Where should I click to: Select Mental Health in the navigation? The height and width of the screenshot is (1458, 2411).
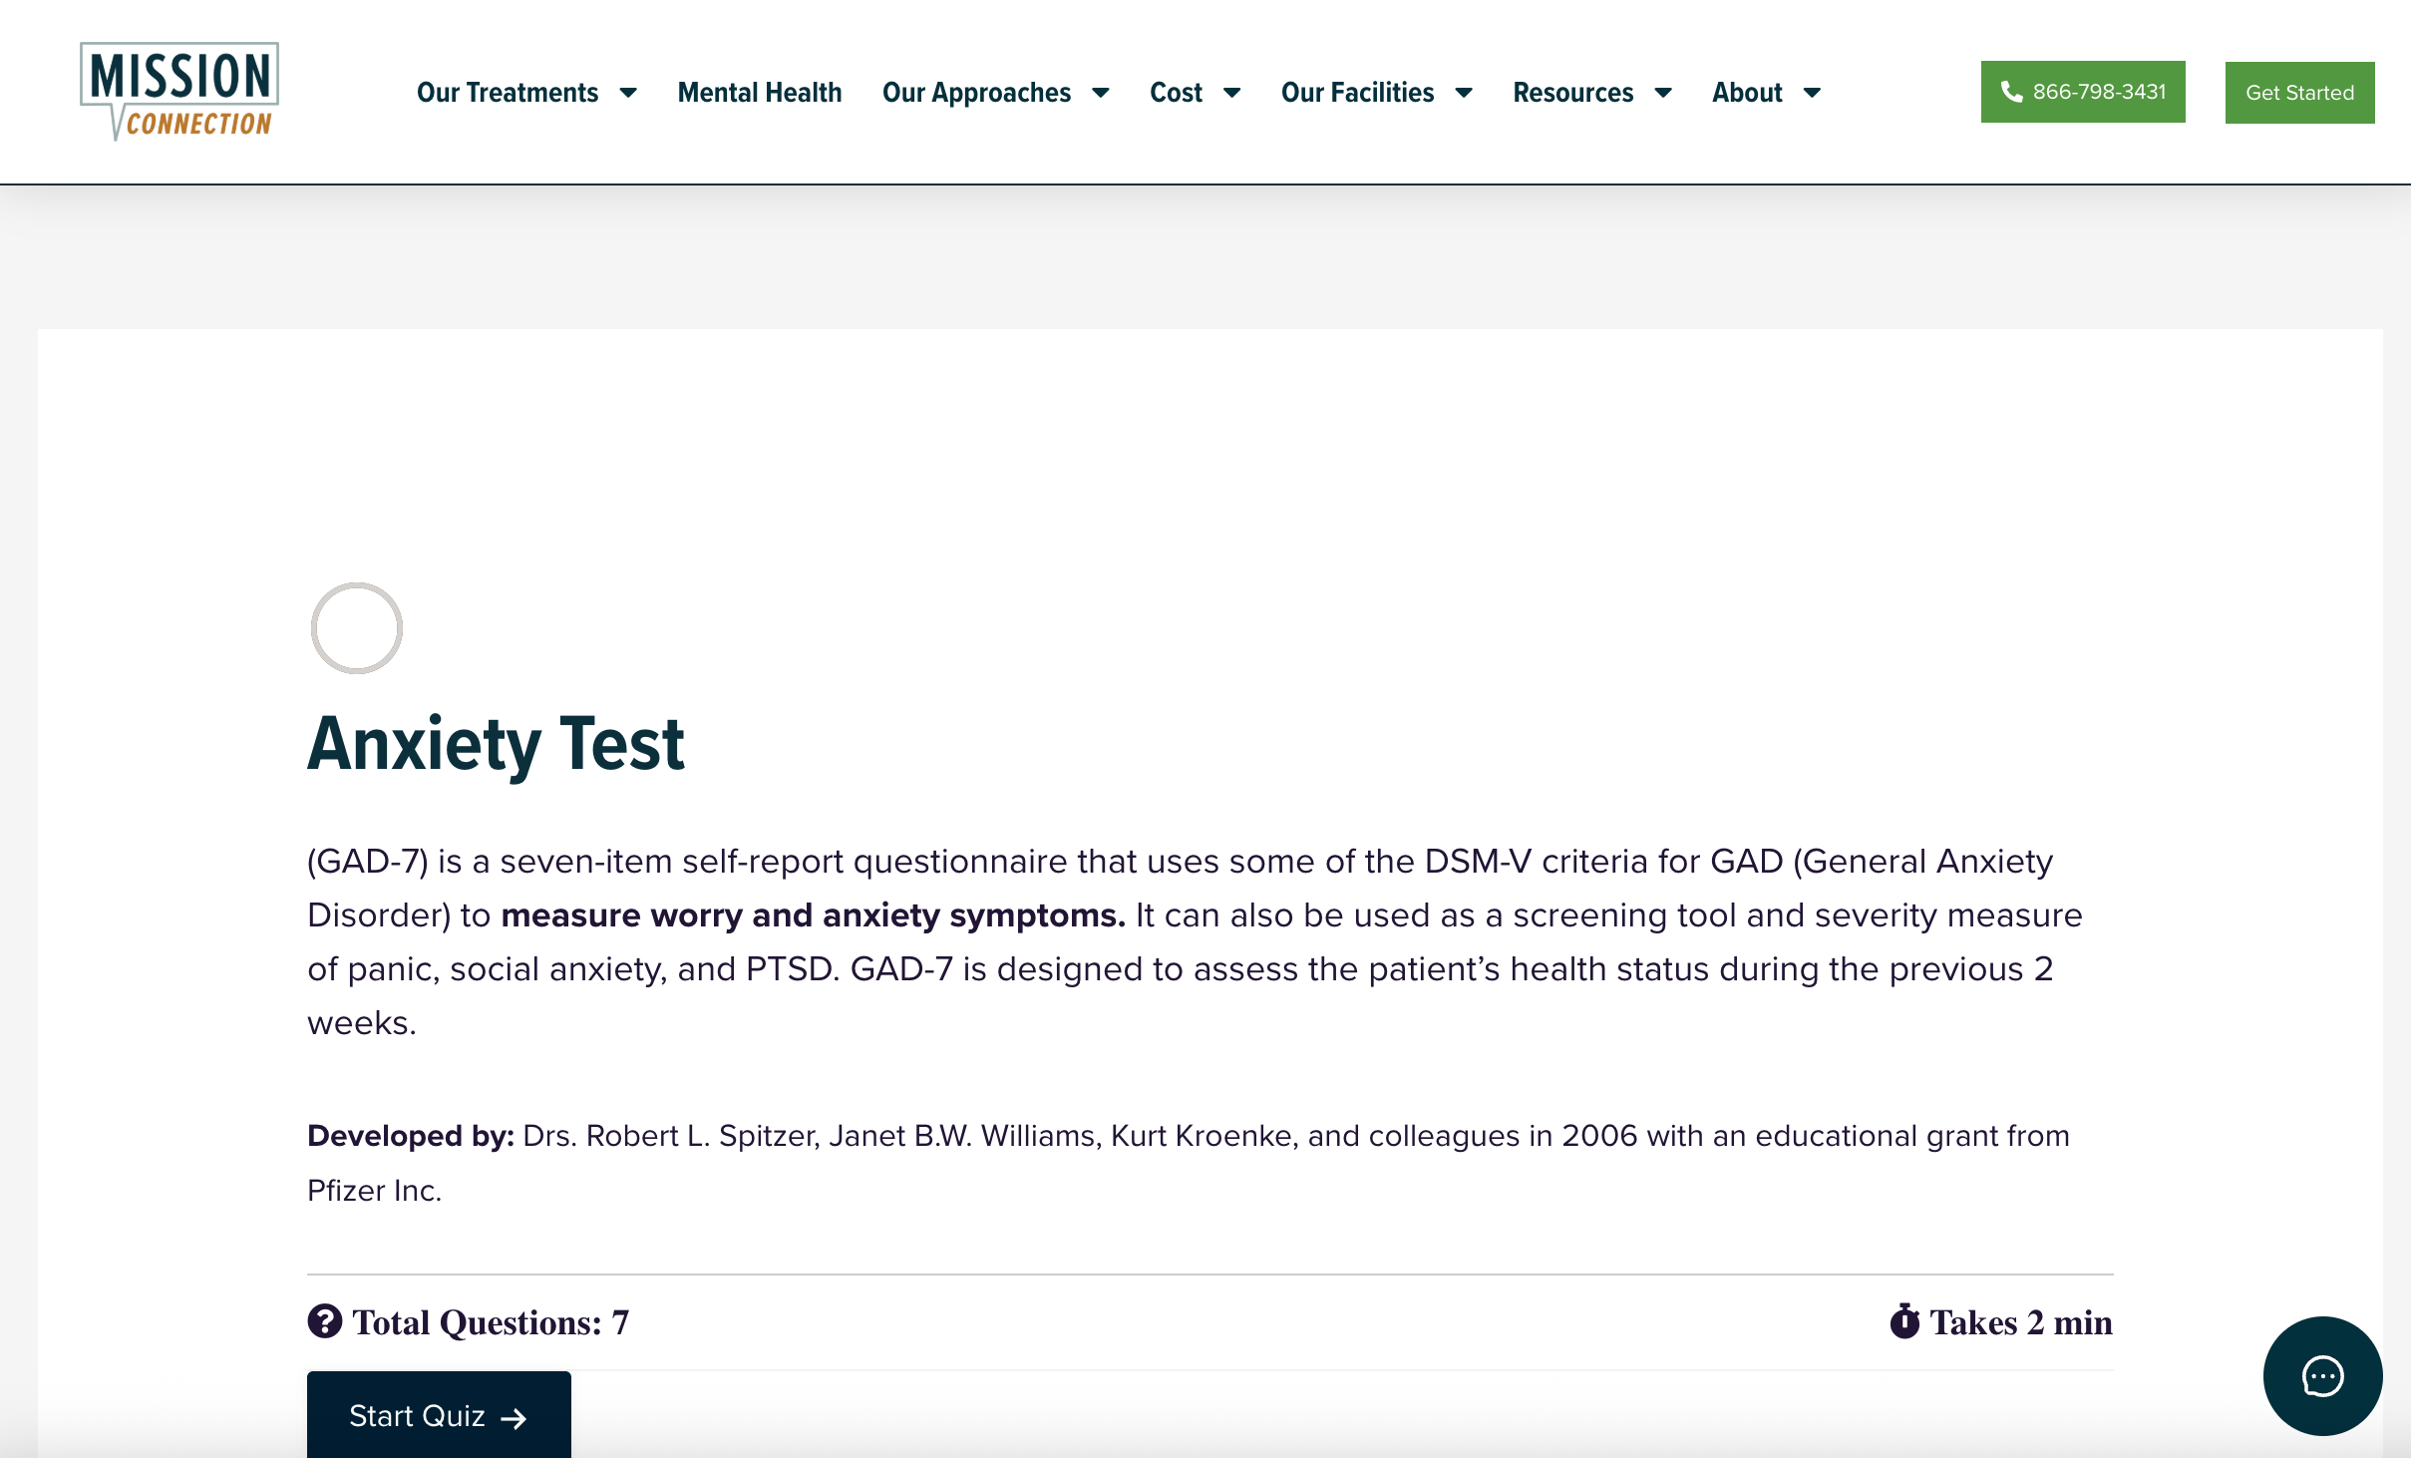tap(759, 92)
